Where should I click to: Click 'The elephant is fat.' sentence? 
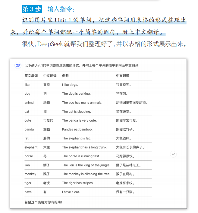pyautogui.click(x=76, y=138)
